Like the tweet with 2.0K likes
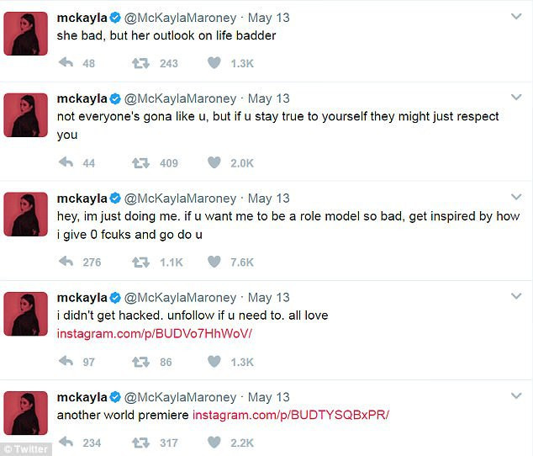This screenshot has height=456, width=533. [x=214, y=162]
